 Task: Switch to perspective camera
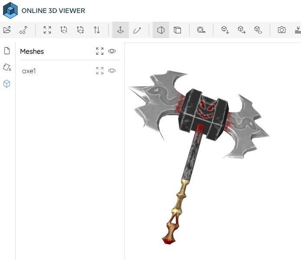tap(161, 30)
